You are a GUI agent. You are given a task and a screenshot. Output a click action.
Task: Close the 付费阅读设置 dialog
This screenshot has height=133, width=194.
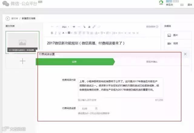(185, 54)
